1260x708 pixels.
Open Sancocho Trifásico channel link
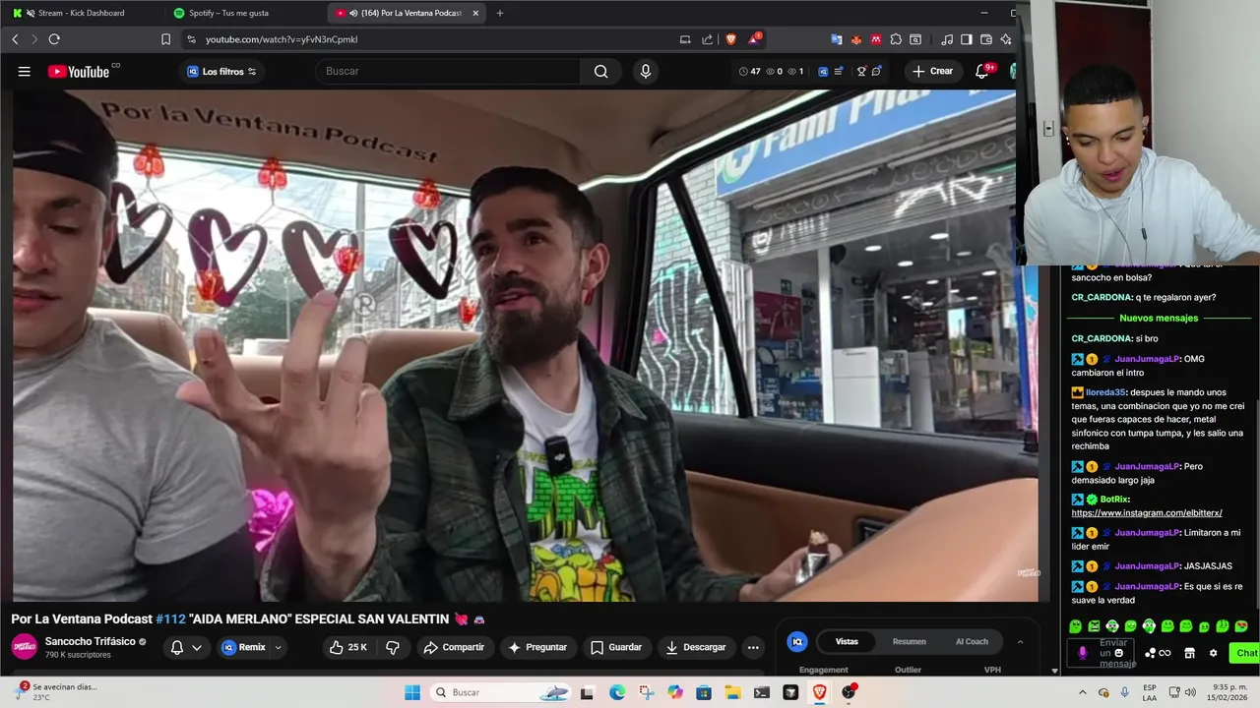(91, 641)
